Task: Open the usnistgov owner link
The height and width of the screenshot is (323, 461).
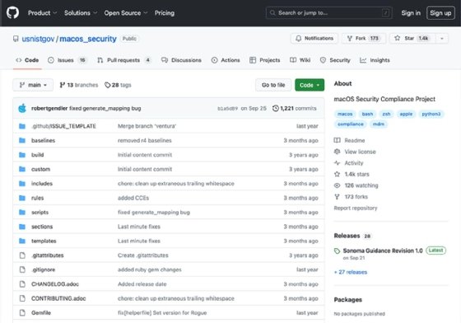Action: [38, 39]
